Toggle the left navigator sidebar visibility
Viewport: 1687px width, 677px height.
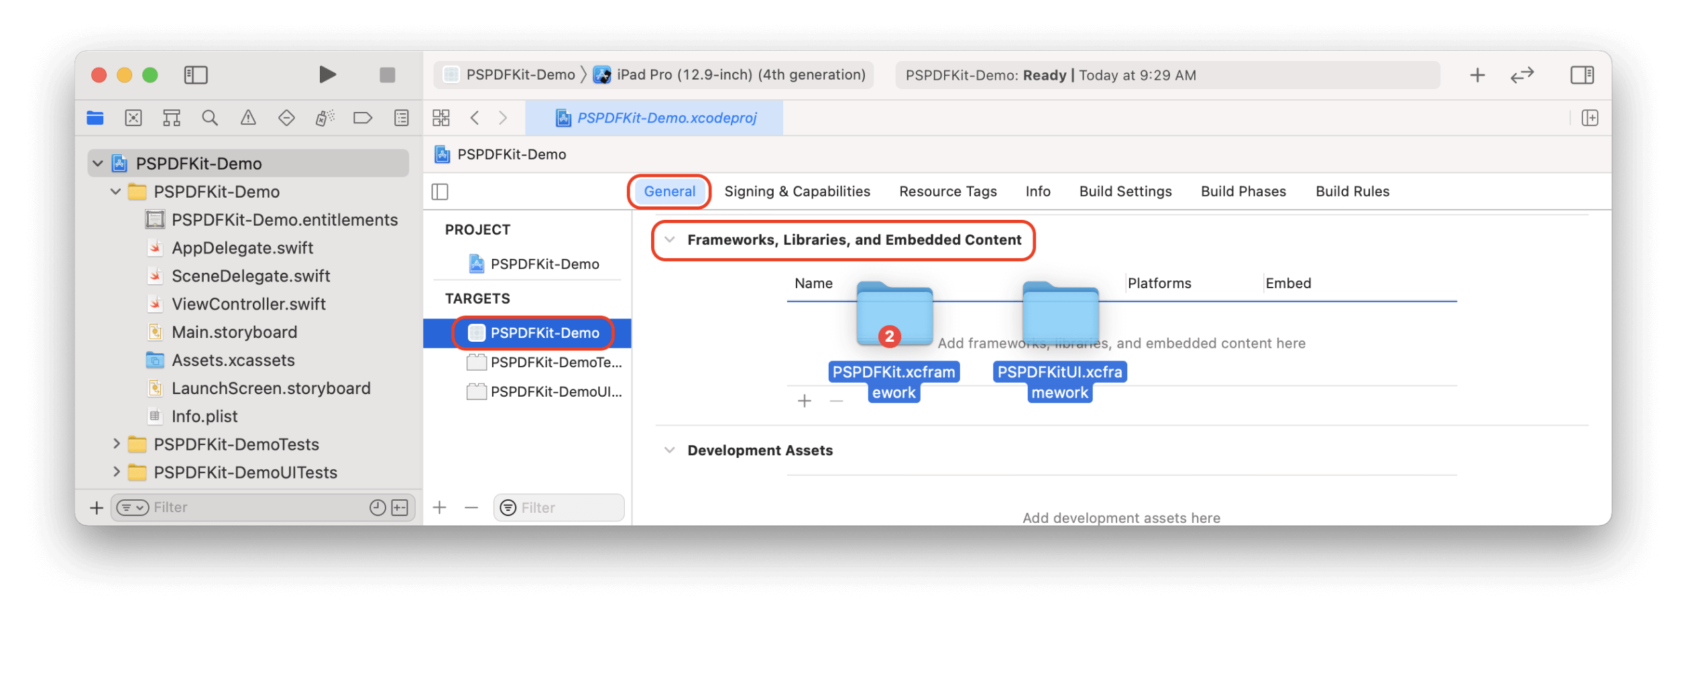pyautogui.click(x=196, y=74)
